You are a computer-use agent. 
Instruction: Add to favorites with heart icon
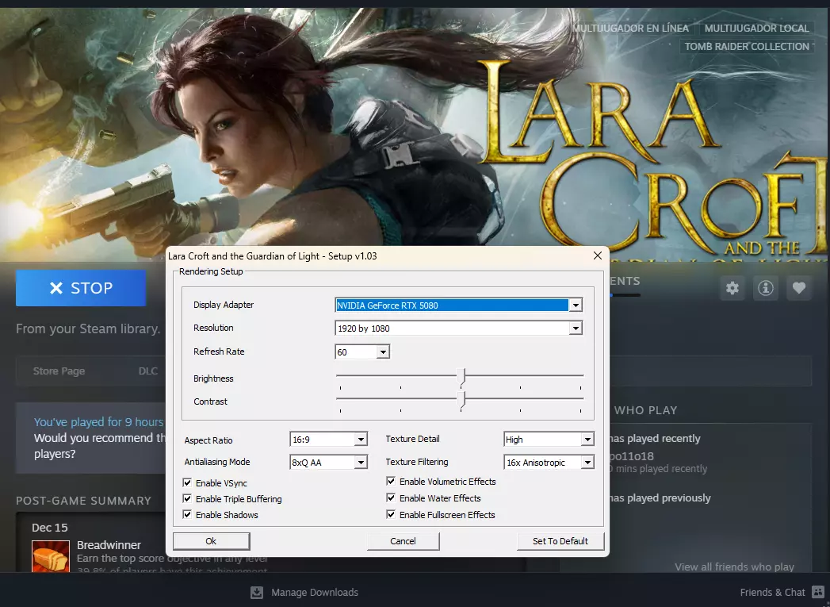pos(799,288)
